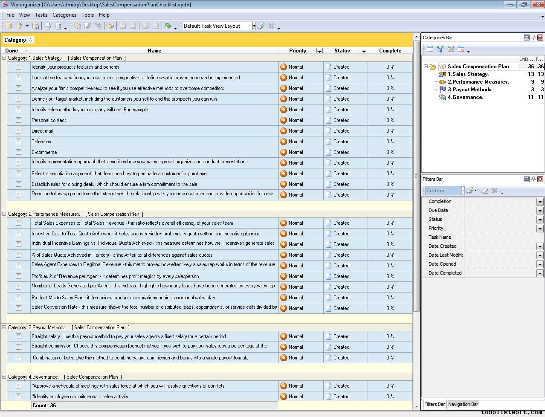Screen dimensions: 545x417
Task: Clear the filter with the eraser icon
Action: point(484,191)
